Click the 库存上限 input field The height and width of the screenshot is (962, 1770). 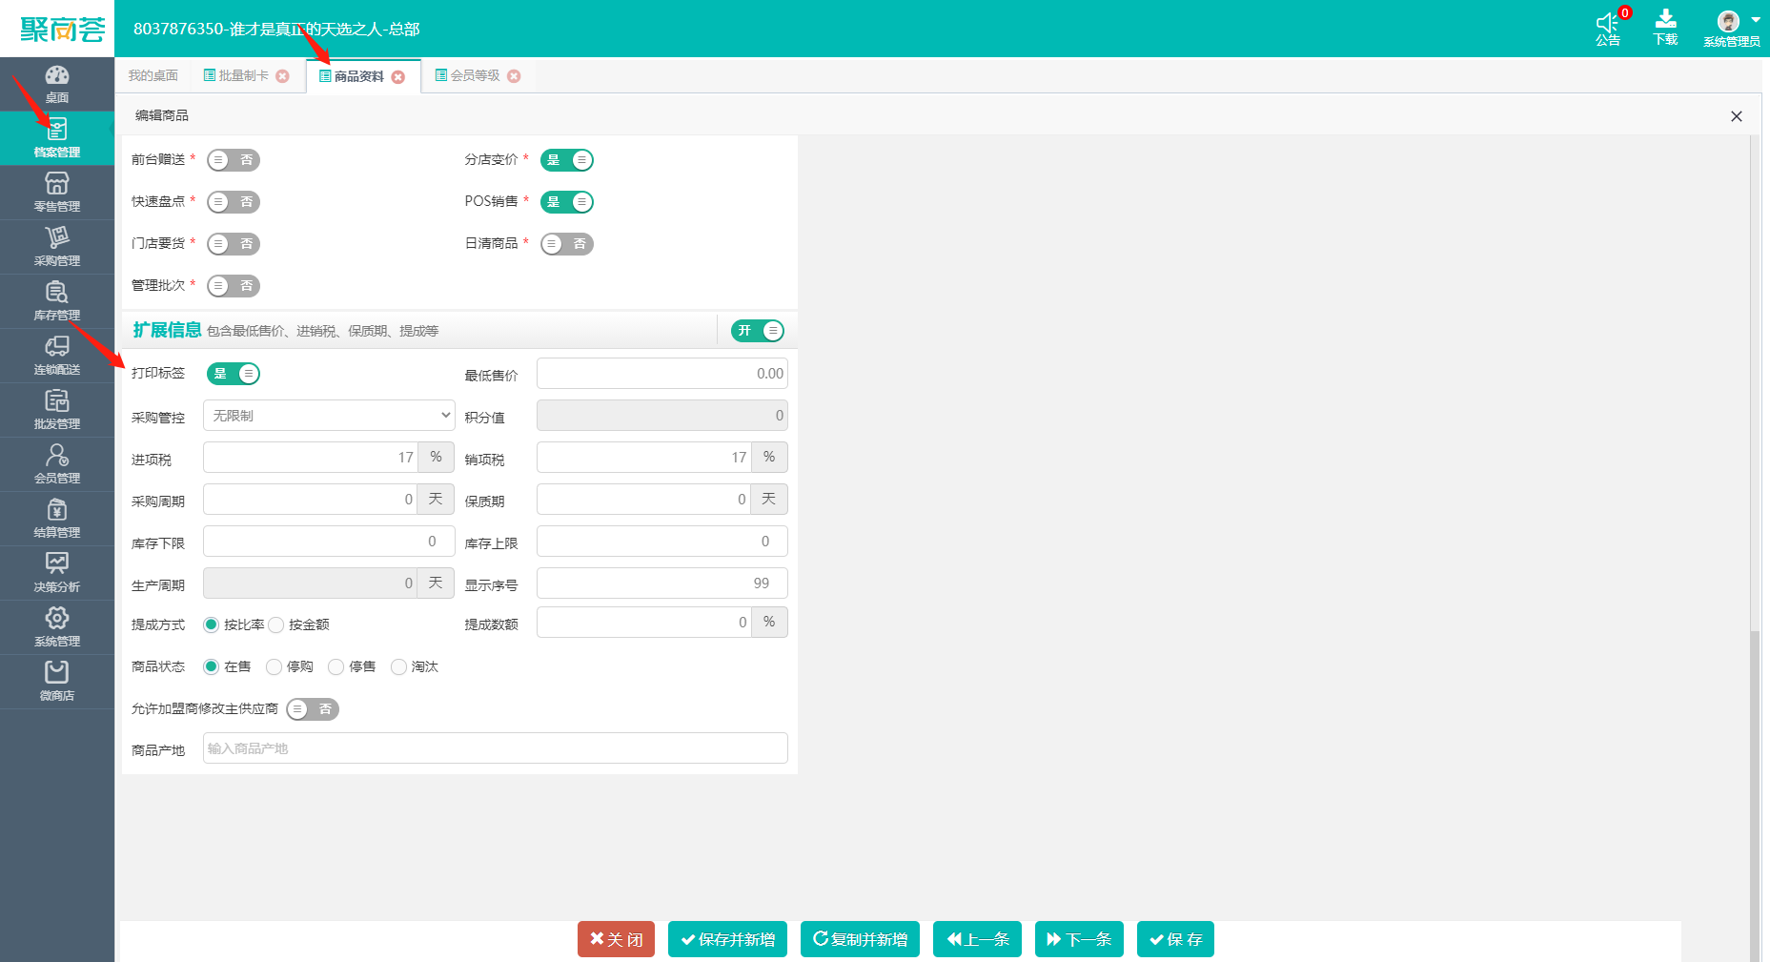(x=662, y=542)
